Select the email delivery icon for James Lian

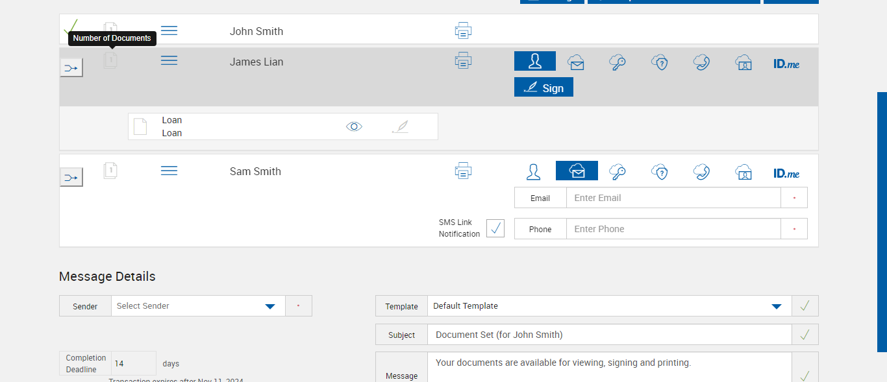coord(576,62)
